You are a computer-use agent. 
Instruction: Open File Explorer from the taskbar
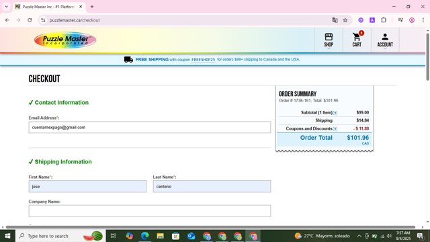[x=160, y=236]
